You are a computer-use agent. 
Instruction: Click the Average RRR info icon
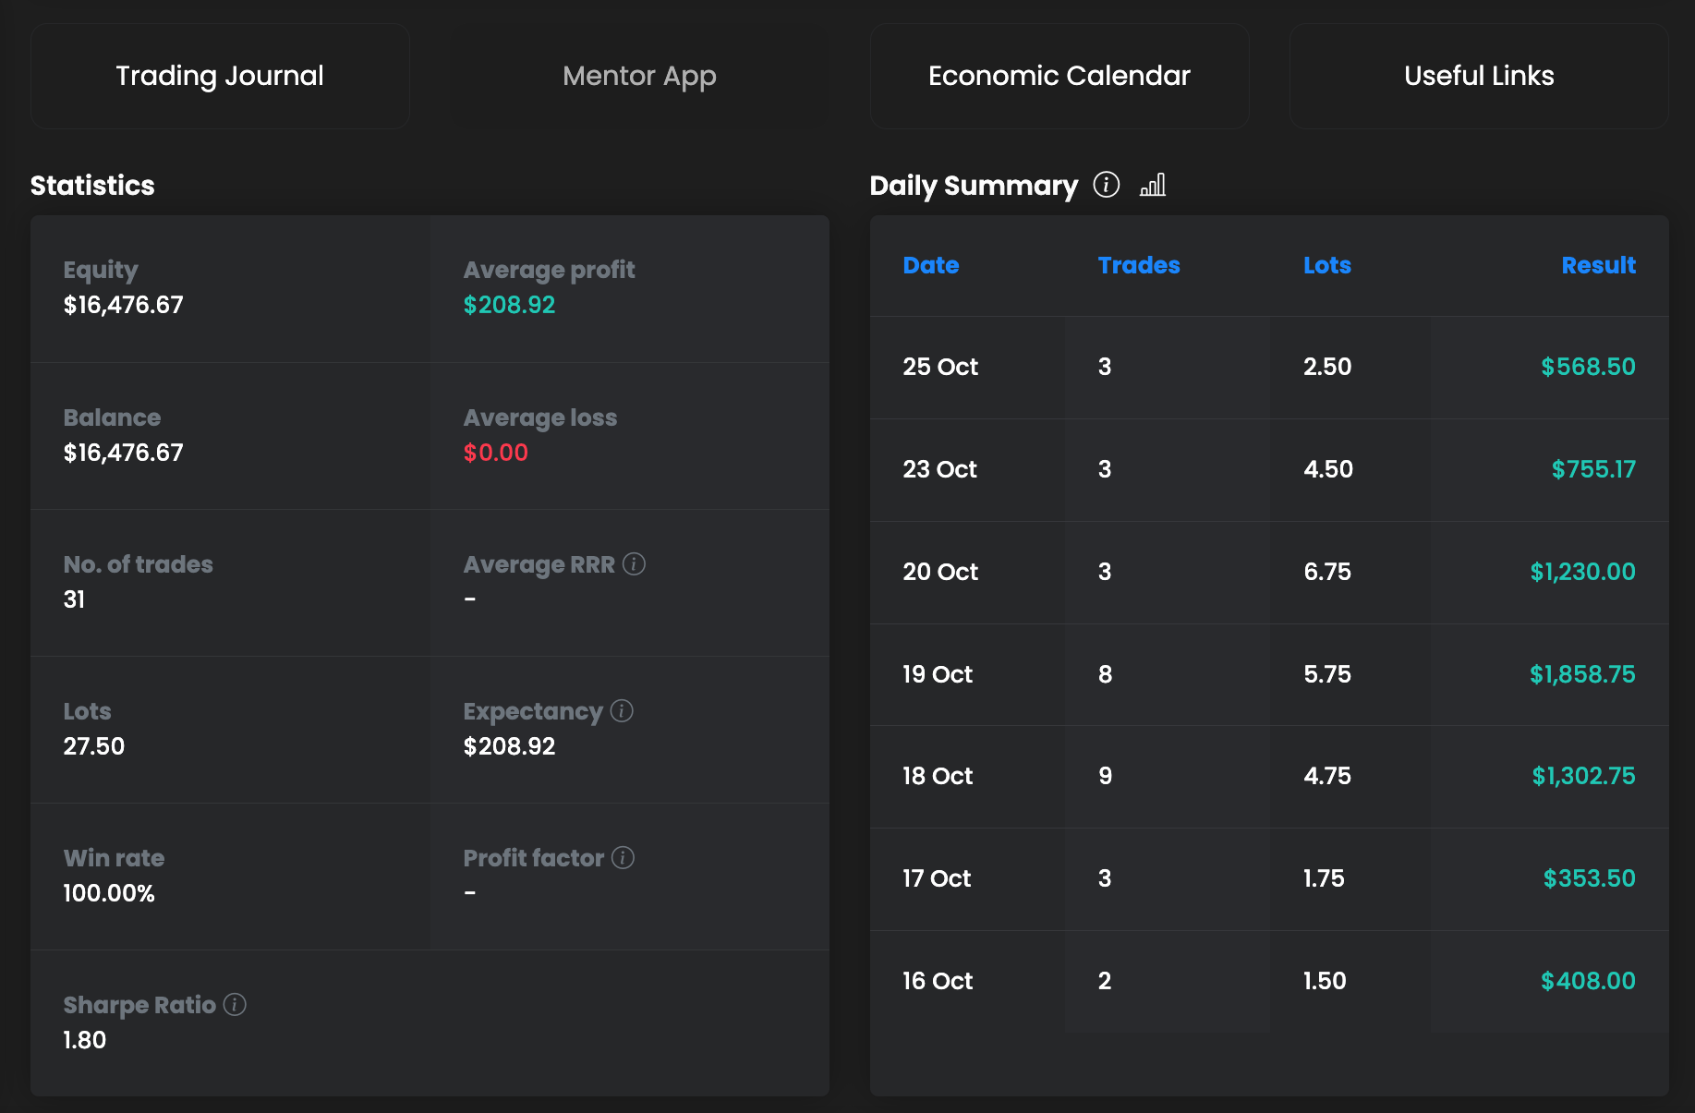click(634, 563)
